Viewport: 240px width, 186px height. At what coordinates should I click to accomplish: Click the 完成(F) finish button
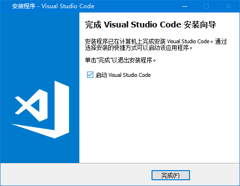pyautogui.click(x=171, y=175)
